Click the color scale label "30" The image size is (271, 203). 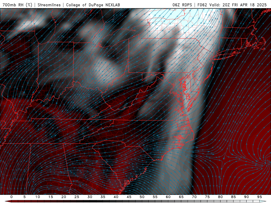click(x=90, y=197)
